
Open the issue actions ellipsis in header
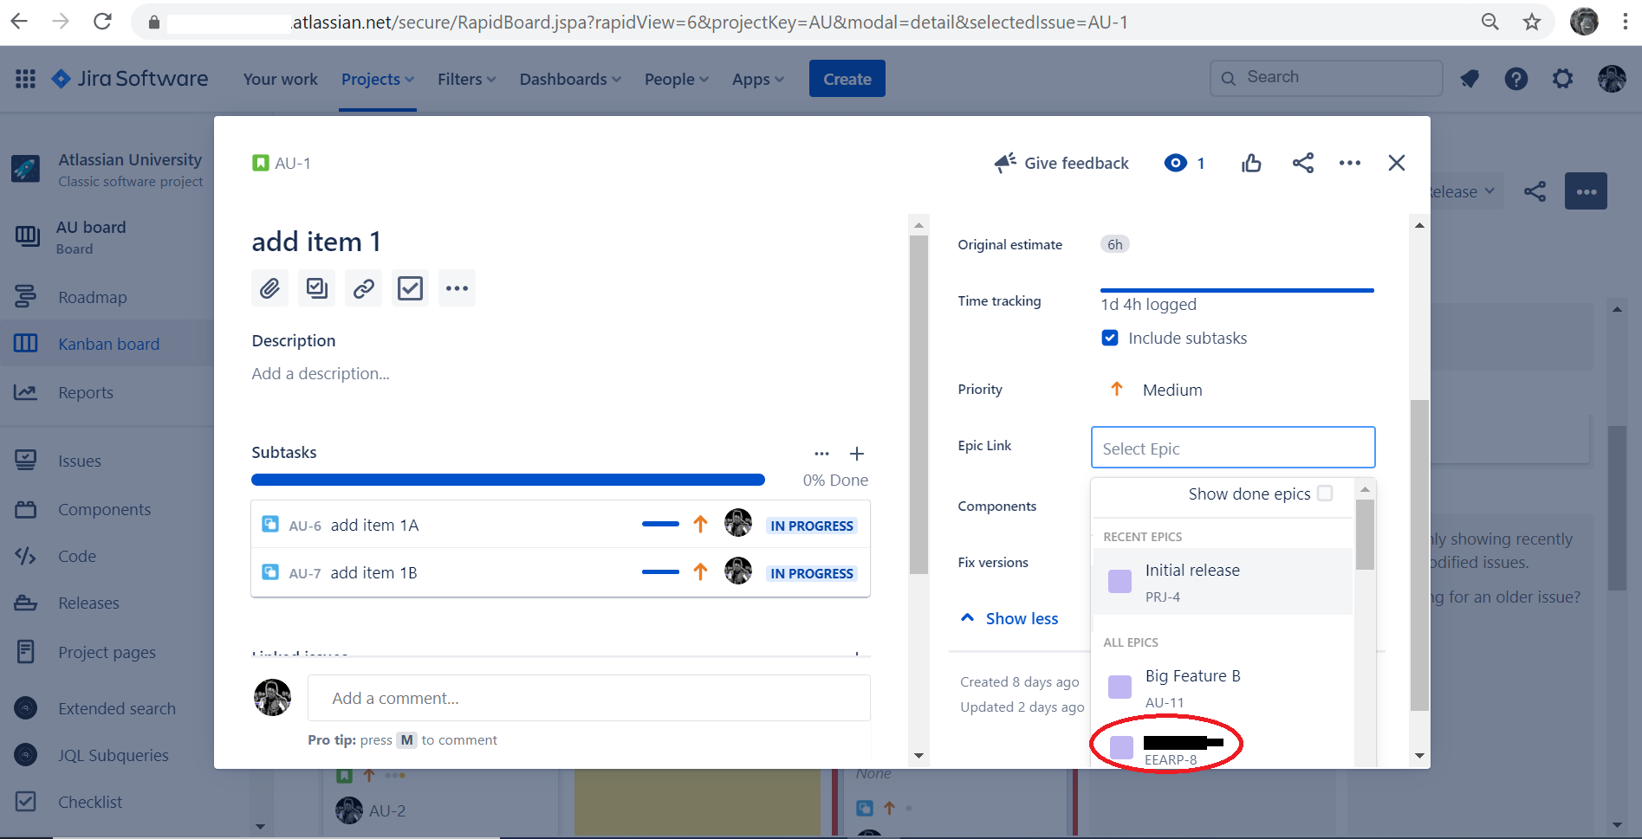tap(1350, 163)
